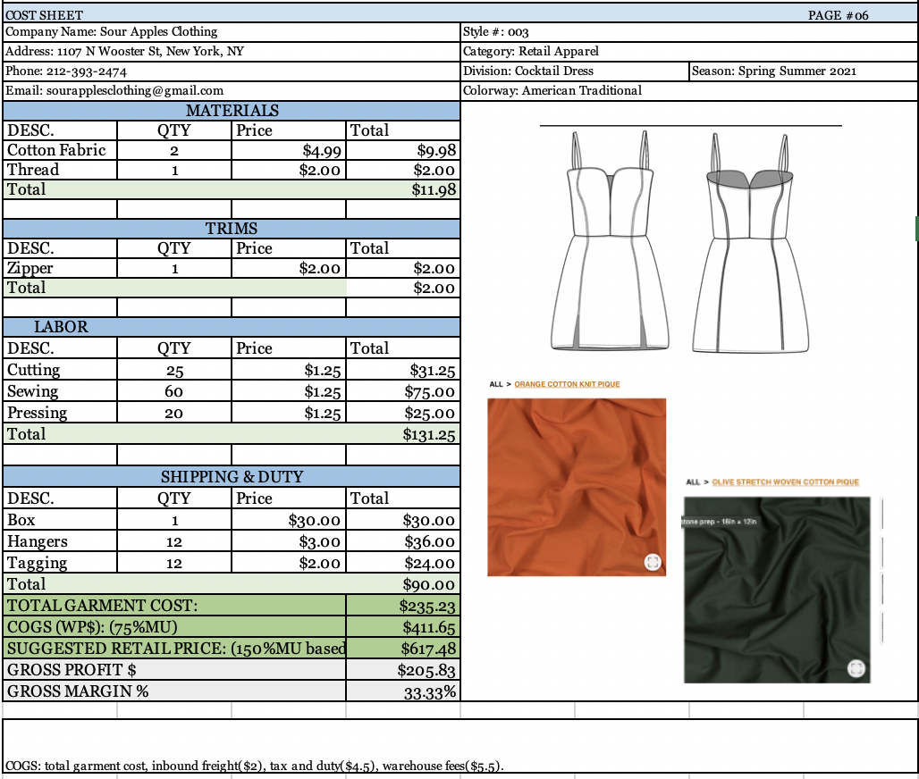Screen dimensions: 919x779
Task: Select the $31.25 cutting total cell
Action: (403, 370)
